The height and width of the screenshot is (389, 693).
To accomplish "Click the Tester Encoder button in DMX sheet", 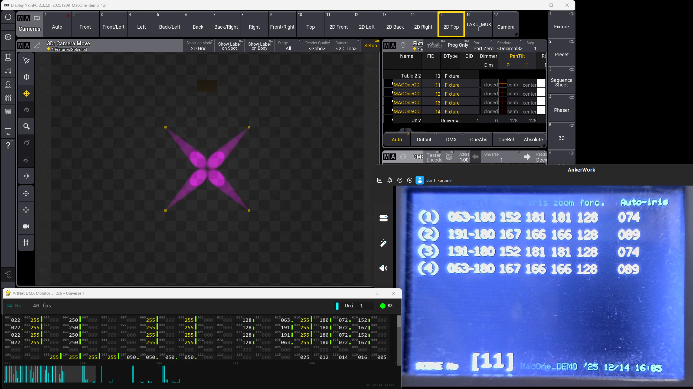I will click(434, 157).
